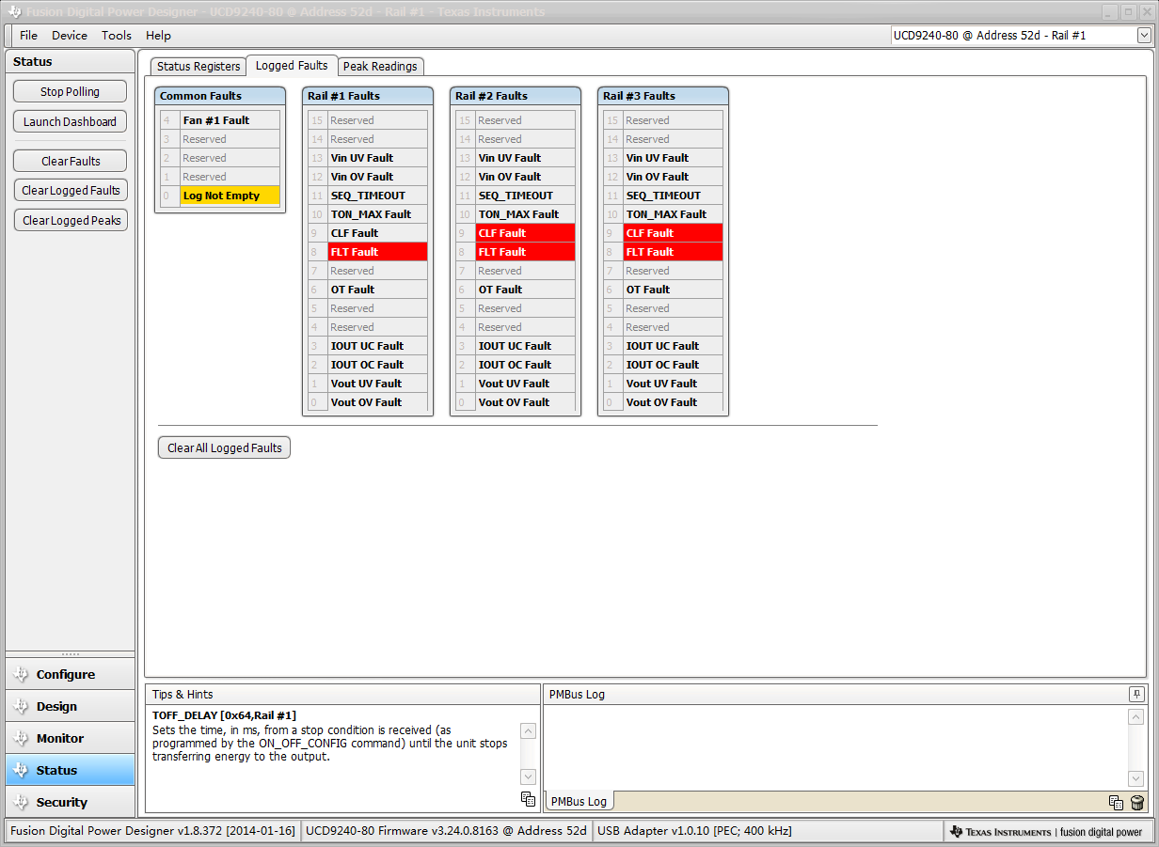Click Vout UV Fault in Rail #1

[377, 384]
